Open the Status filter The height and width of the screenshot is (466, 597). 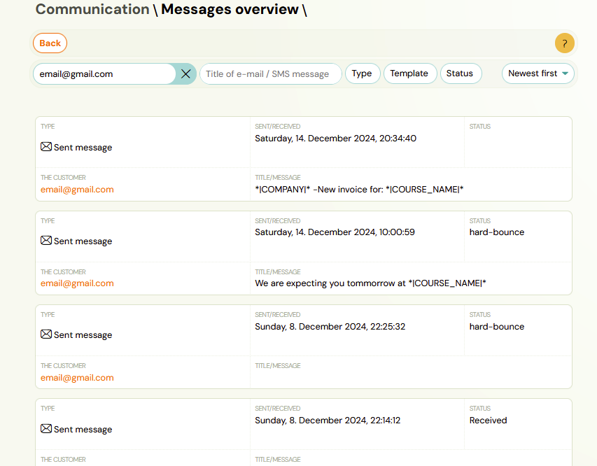tap(461, 73)
